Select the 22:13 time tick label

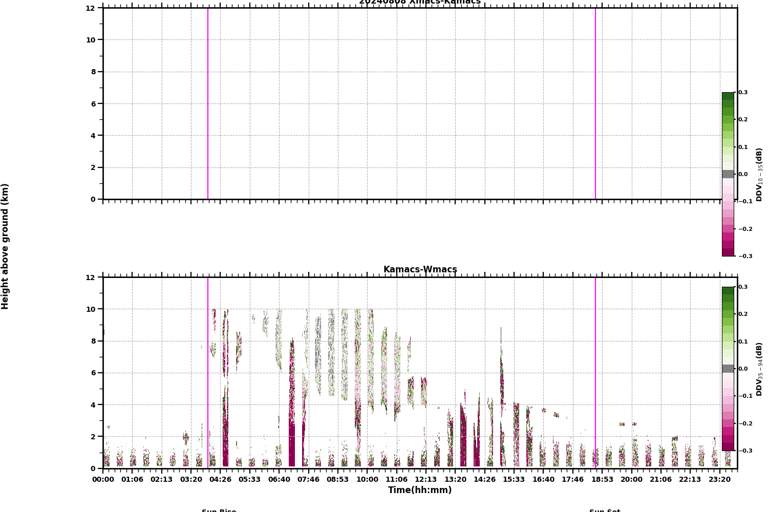(x=690, y=480)
